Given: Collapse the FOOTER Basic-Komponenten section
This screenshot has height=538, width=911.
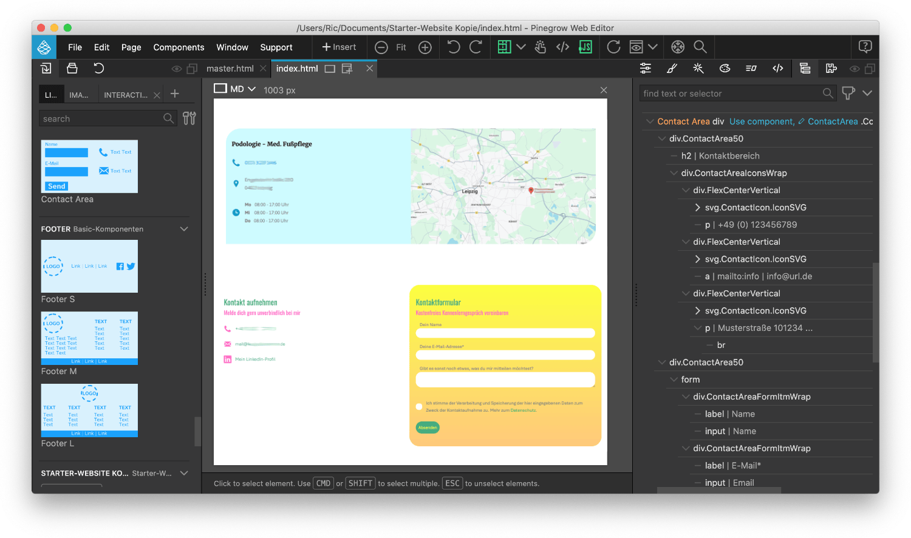Looking at the screenshot, I should [184, 229].
